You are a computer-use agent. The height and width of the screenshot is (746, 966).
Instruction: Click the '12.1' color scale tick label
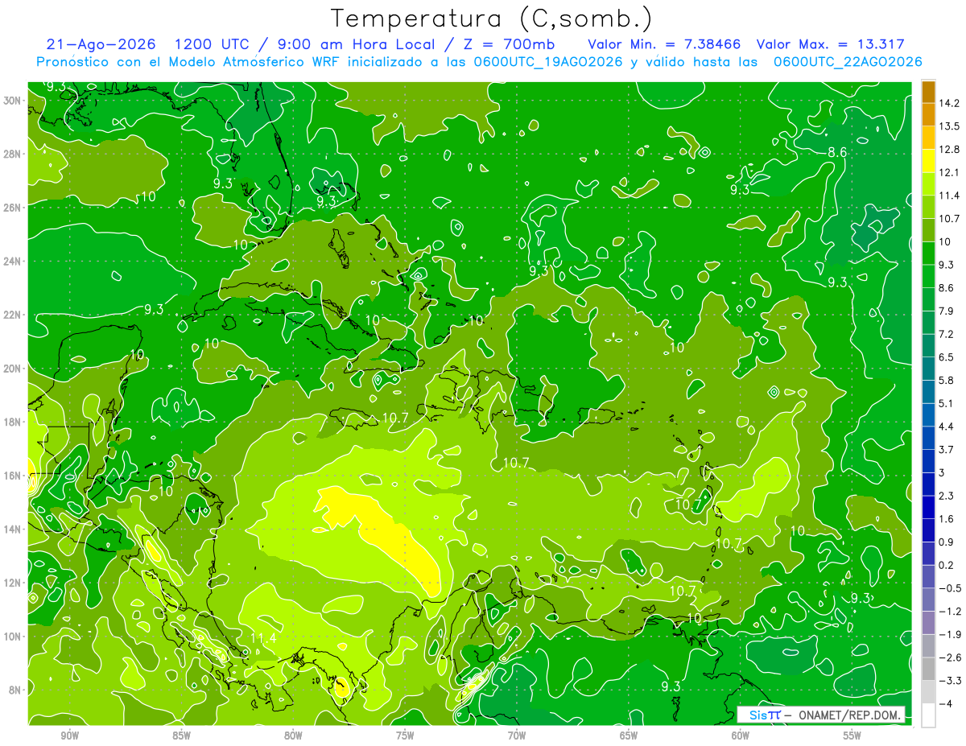(x=948, y=172)
